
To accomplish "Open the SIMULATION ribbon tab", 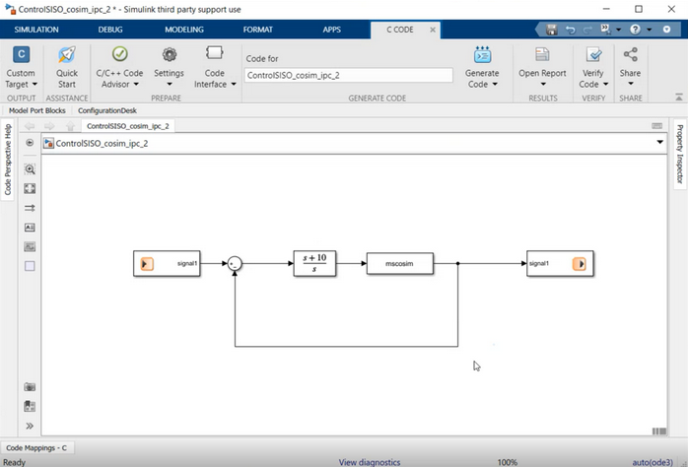I will pyautogui.click(x=36, y=30).
